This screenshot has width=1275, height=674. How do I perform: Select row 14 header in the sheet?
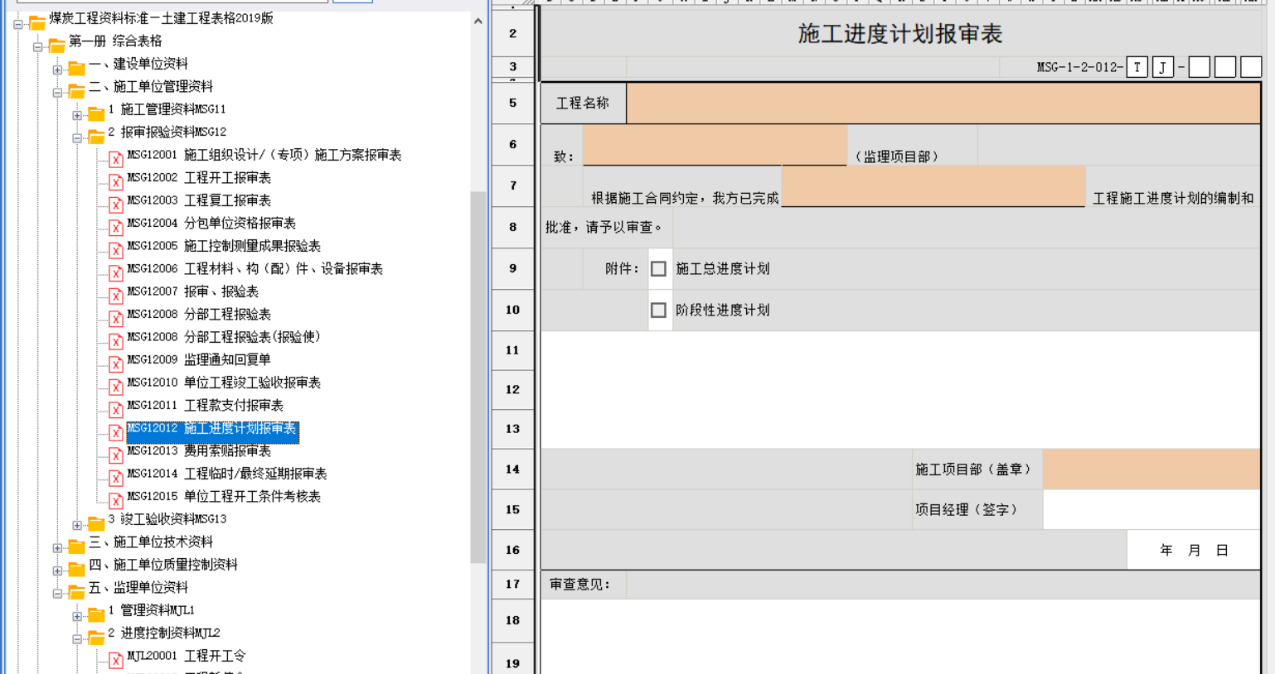tap(512, 469)
